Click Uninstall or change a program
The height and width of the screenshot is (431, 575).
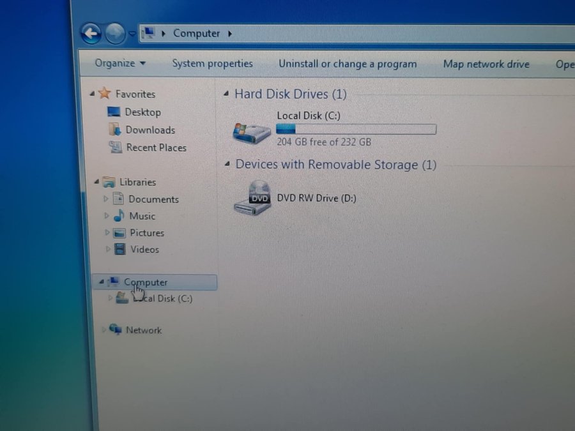coord(348,64)
